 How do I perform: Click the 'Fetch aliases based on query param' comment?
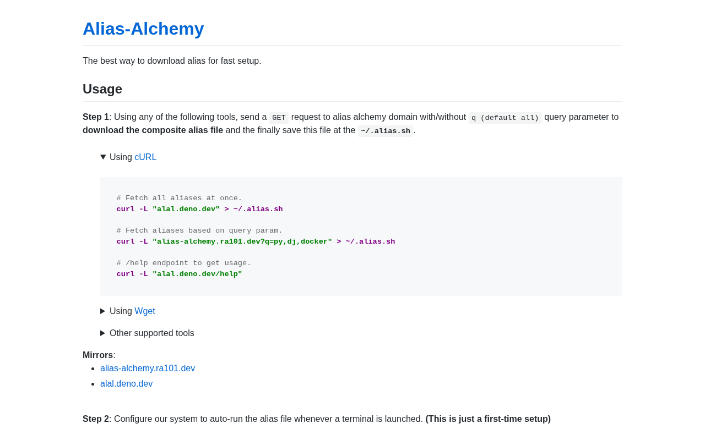coord(199,231)
